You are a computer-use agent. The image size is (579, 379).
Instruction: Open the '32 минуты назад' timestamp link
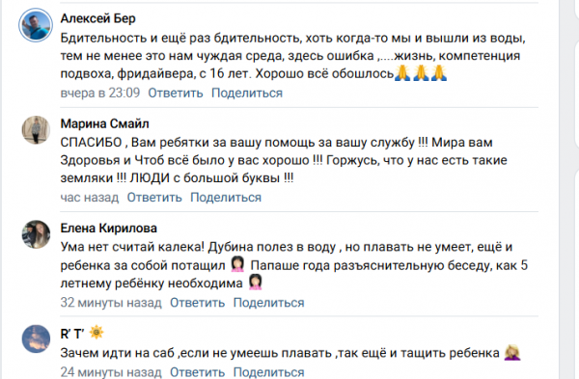click(111, 303)
